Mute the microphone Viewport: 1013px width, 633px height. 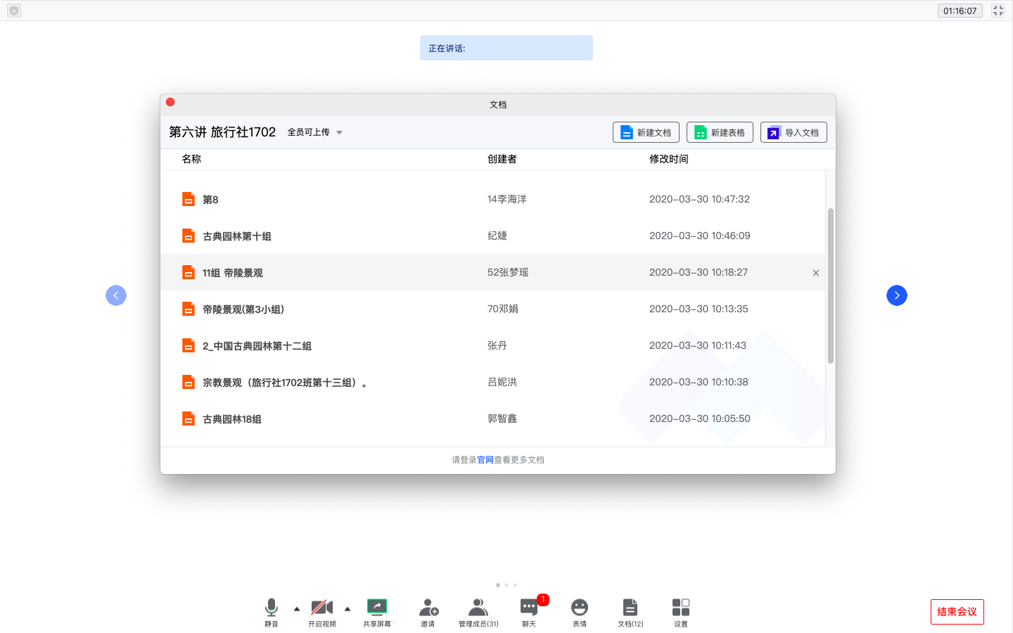pos(272,610)
